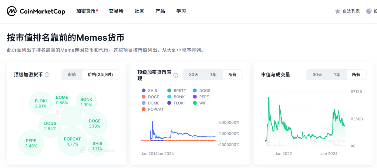Click info icon beside 顶级加密货币表现 title
This screenshot has width=377, height=168.
point(176,75)
